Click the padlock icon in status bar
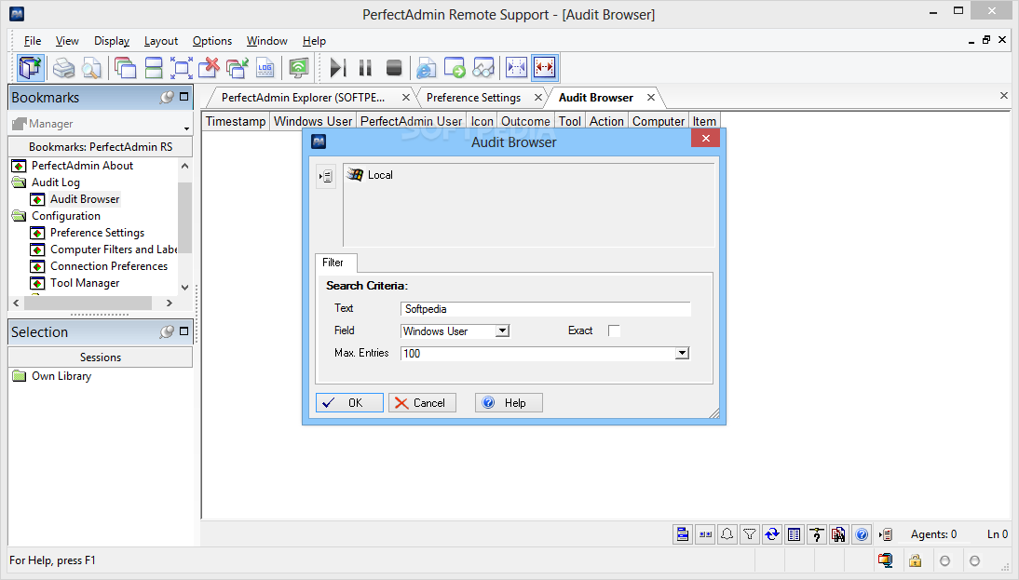Image resolution: width=1019 pixels, height=580 pixels. [915, 560]
